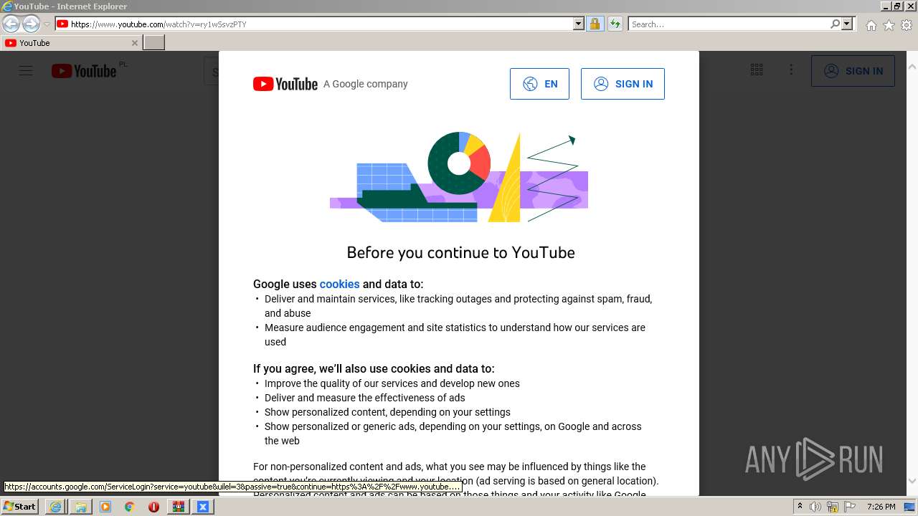This screenshot has height=516, width=918.
Task: Click the 7:26 PM taskbar clock
Action: [x=881, y=507]
